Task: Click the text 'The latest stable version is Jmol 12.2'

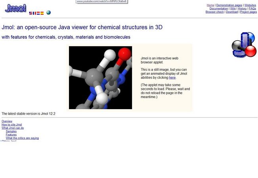Action: (29, 114)
